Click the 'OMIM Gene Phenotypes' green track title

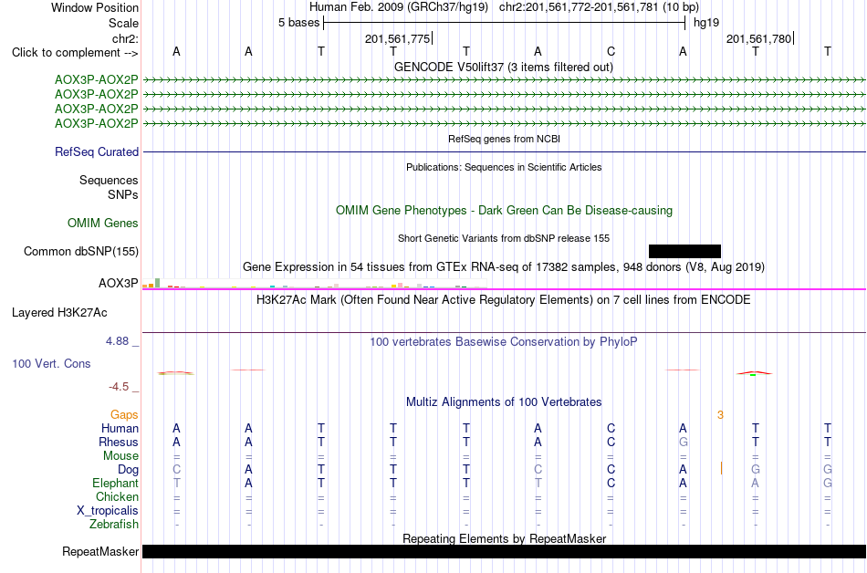(504, 211)
